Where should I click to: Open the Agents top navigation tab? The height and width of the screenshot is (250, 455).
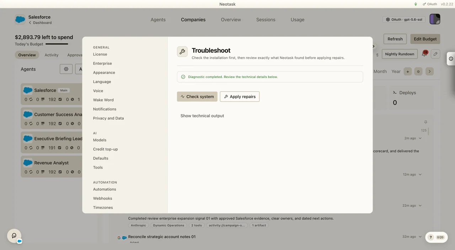[x=158, y=20]
